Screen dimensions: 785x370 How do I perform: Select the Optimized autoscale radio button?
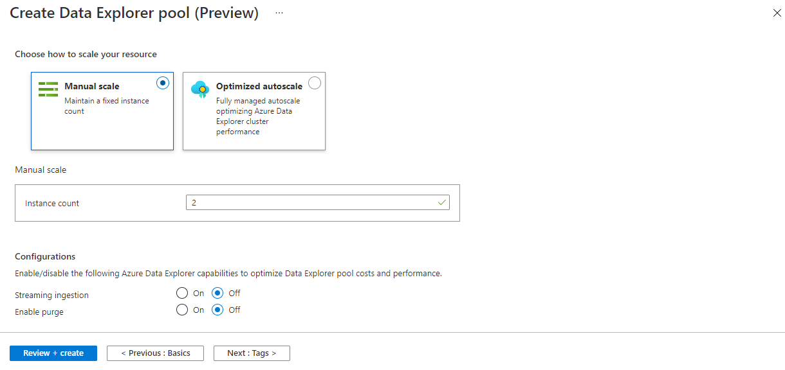click(315, 83)
